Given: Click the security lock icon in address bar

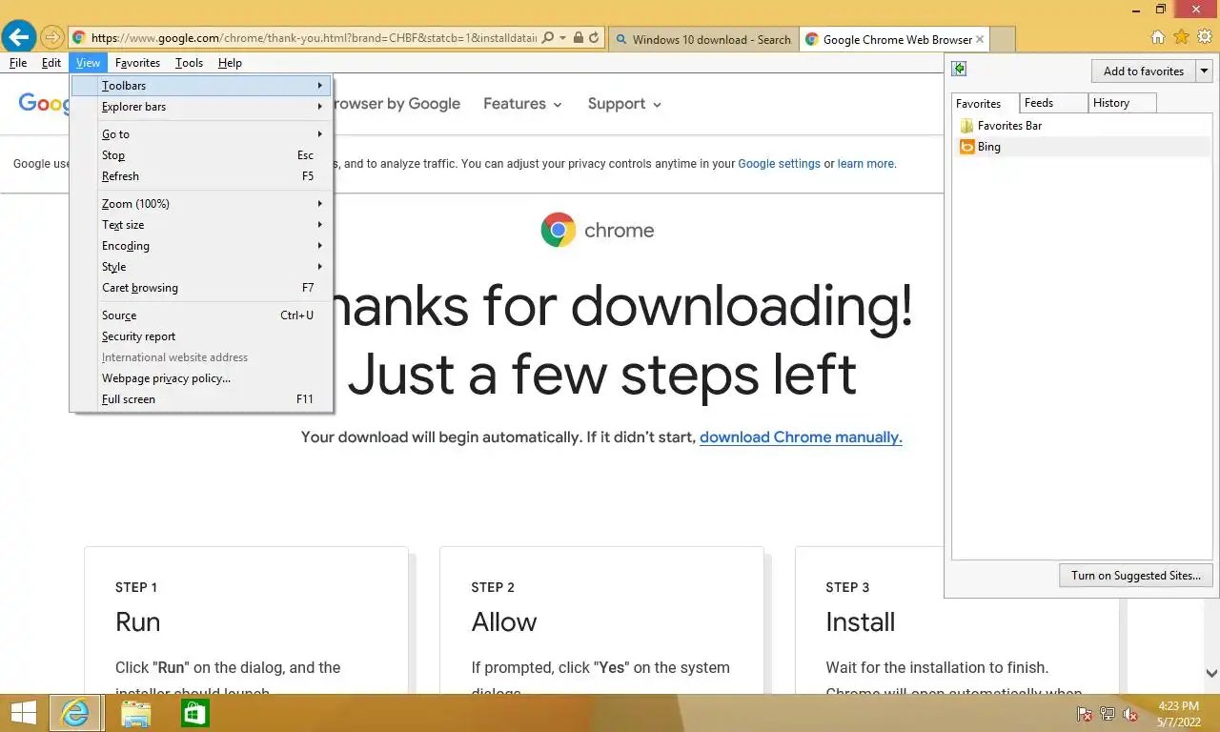Looking at the screenshot, I should tap(578, 38).
